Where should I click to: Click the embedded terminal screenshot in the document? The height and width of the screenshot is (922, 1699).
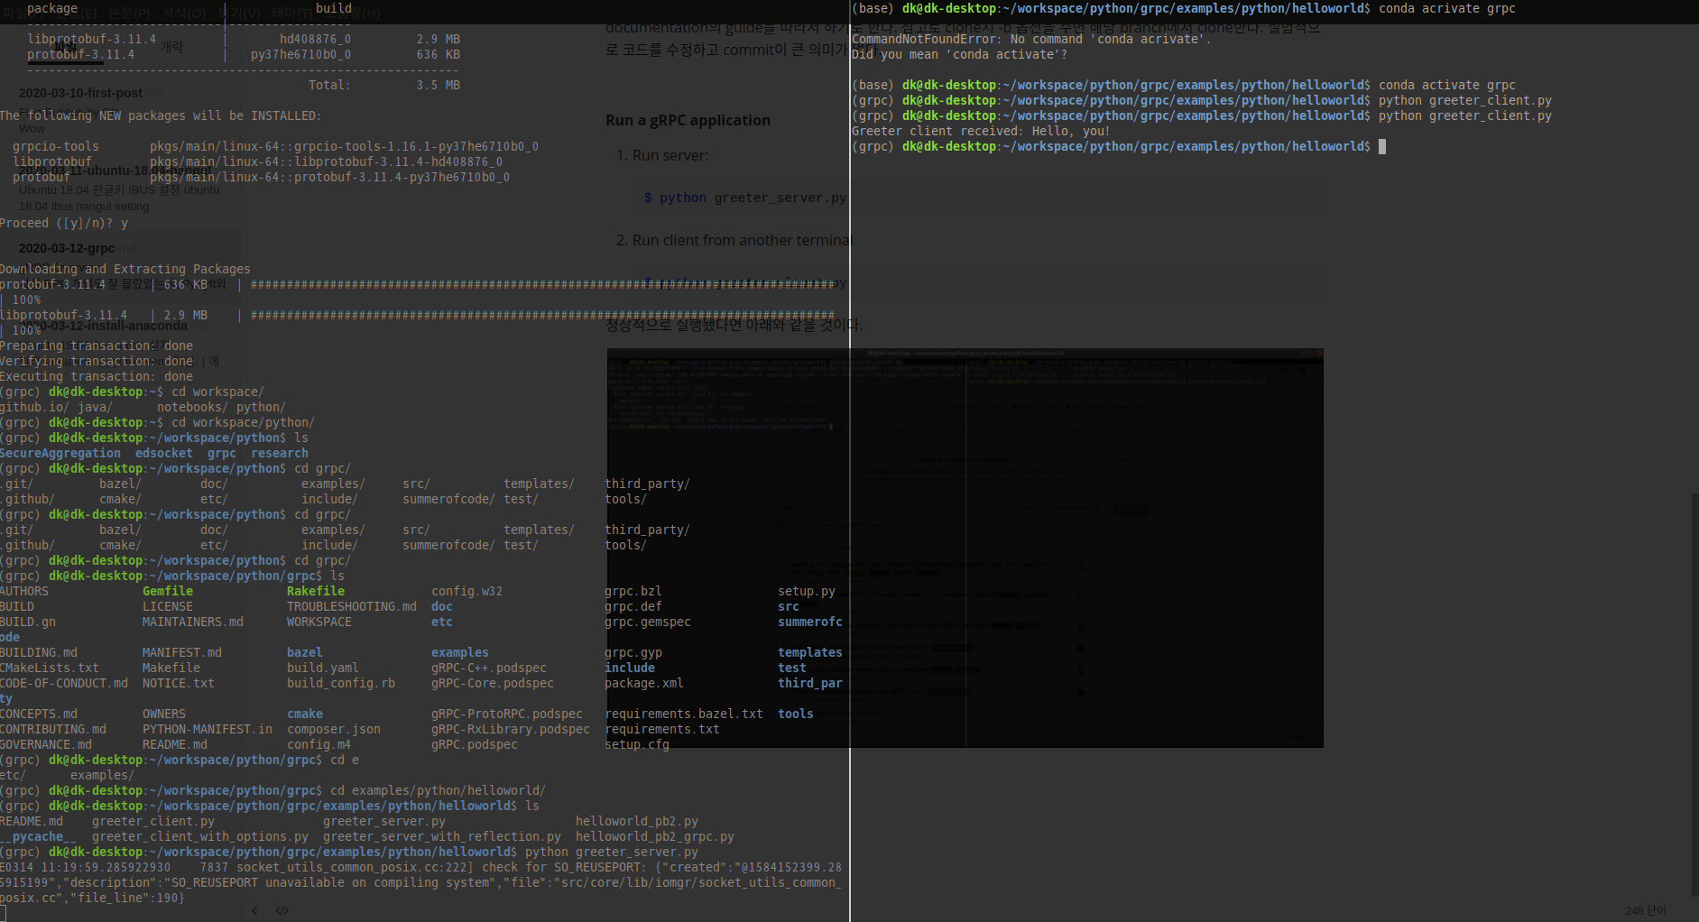pos(965,548)
